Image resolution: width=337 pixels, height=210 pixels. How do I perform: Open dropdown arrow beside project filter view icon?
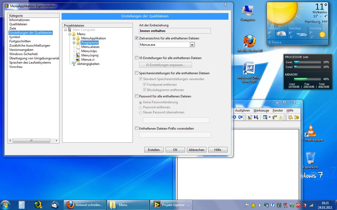point(270,117)
